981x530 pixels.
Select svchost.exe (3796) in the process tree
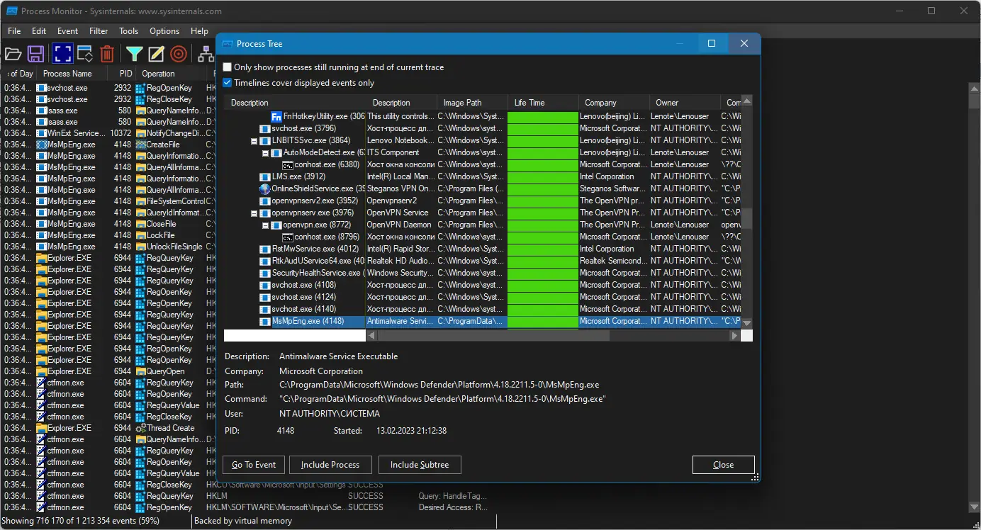[303, 128]
